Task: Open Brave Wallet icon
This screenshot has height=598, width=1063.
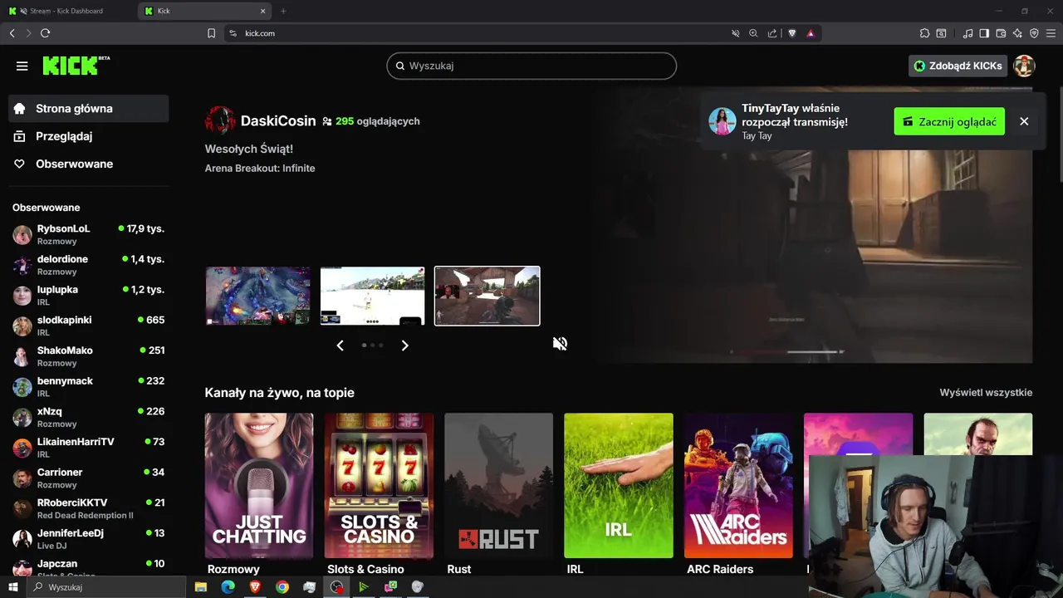Action: click(1001, 33)
